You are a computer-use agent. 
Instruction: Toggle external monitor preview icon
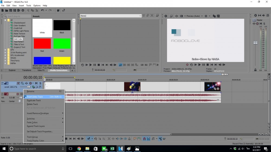(x=171, y=16)
